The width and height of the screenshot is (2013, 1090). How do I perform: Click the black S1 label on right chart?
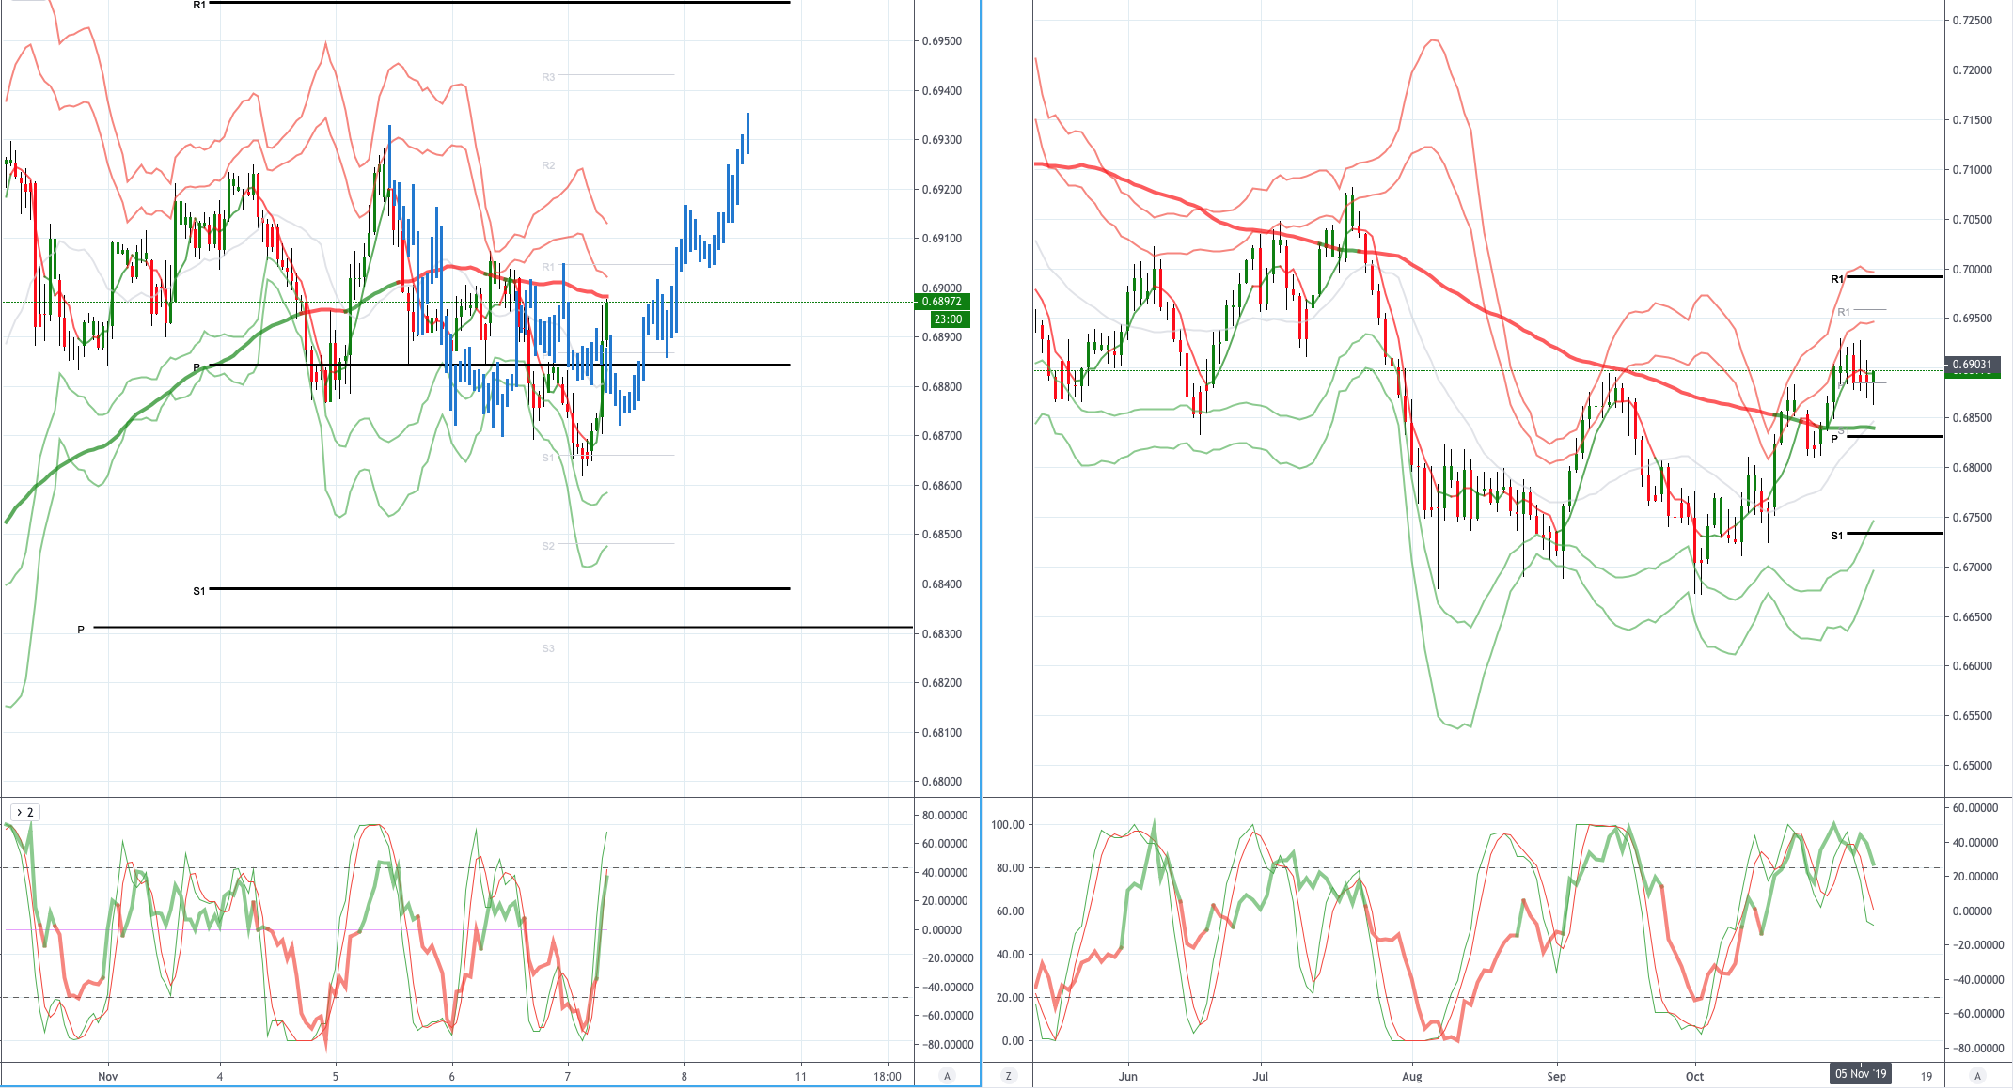[x=1837, y=536]
